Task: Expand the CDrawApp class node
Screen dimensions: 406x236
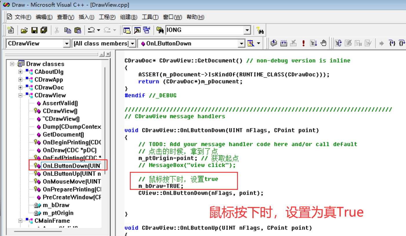Action: coord(20,80)
